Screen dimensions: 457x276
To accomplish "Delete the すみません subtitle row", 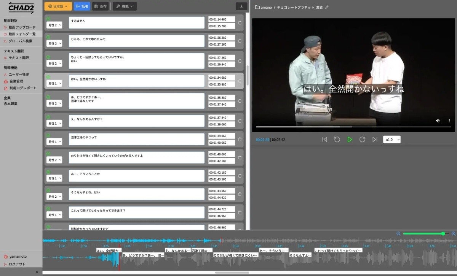I will tap(240, 23).
